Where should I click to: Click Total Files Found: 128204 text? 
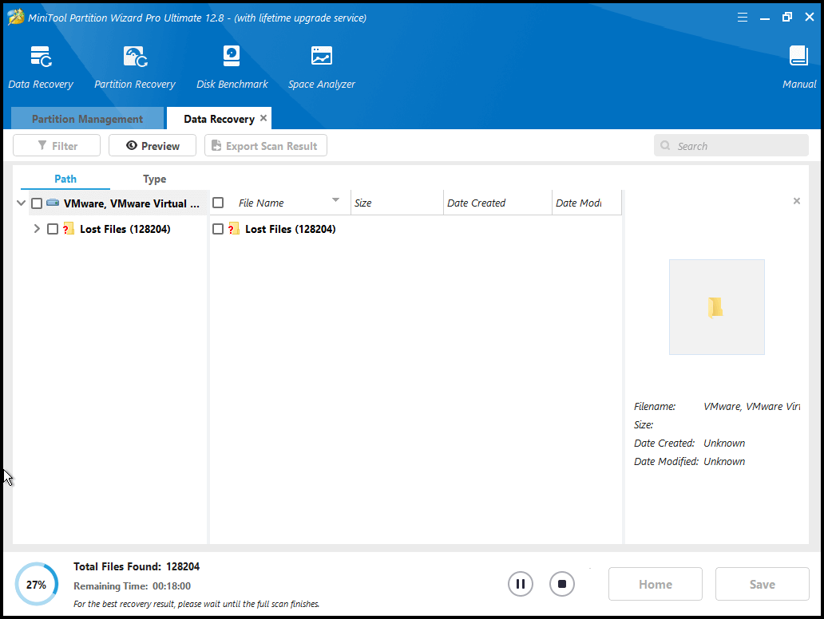(x=137, y=566)
